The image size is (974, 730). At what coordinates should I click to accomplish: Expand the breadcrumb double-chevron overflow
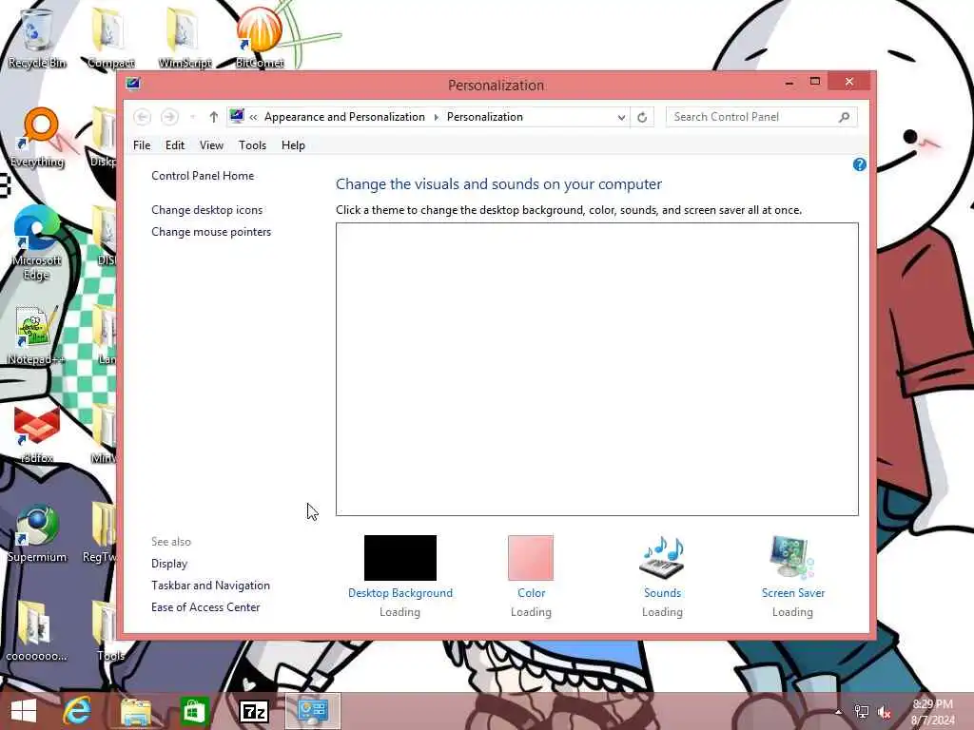[x=253, y=117]
